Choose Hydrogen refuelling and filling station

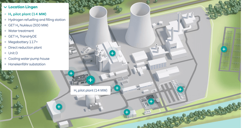tap(37, 20)
